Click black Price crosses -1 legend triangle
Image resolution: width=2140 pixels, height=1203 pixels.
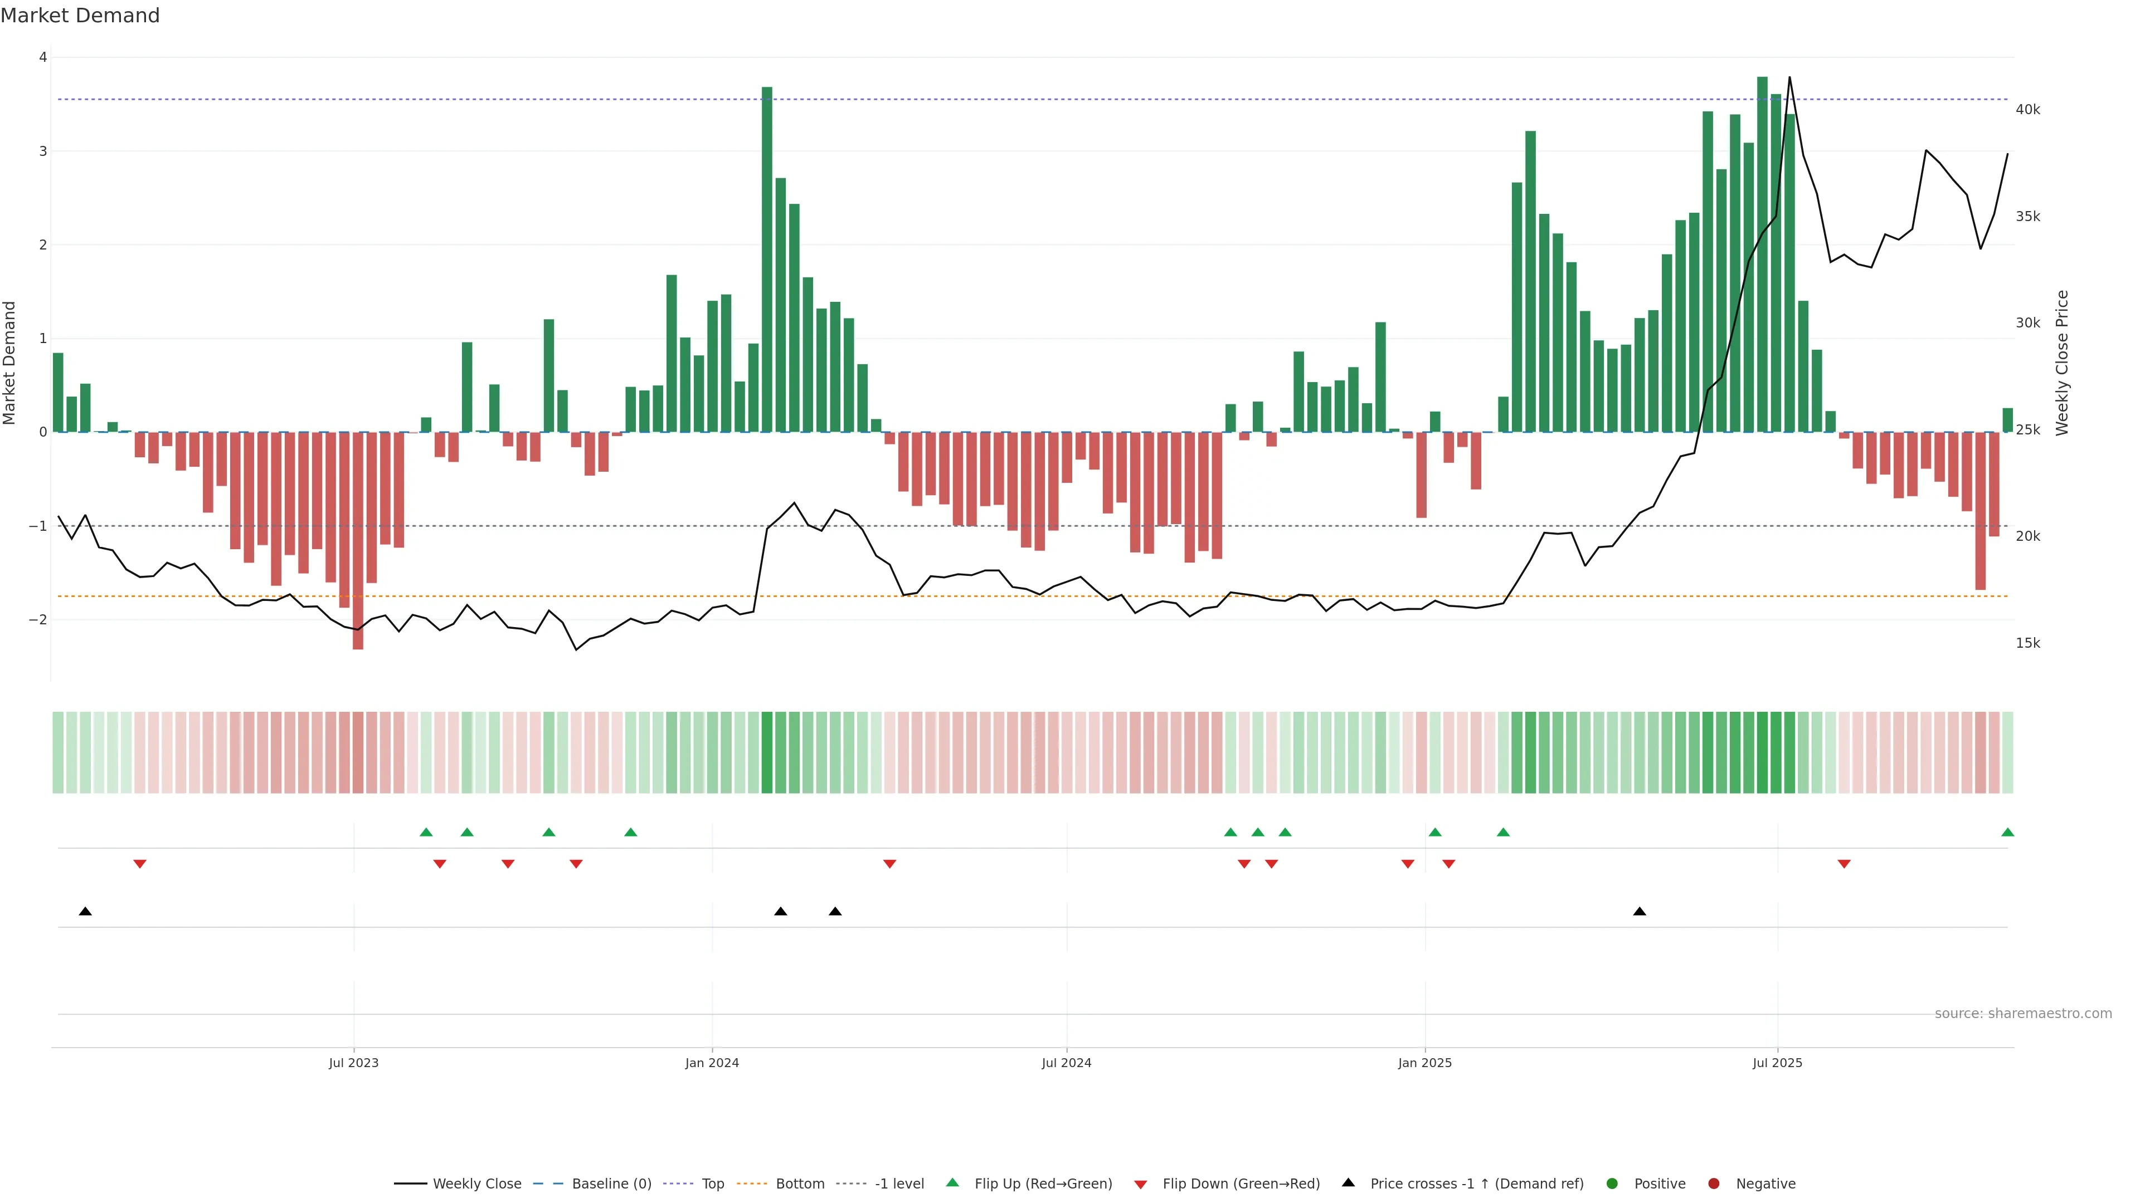click(1348, 1182)
